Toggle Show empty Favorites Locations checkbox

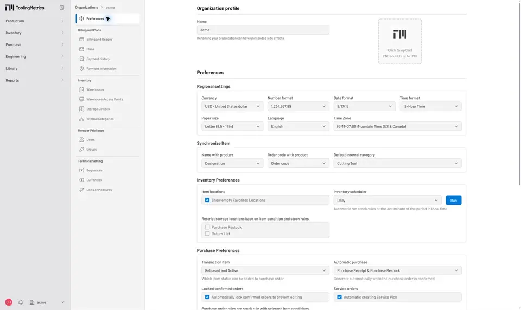[207, 200]
